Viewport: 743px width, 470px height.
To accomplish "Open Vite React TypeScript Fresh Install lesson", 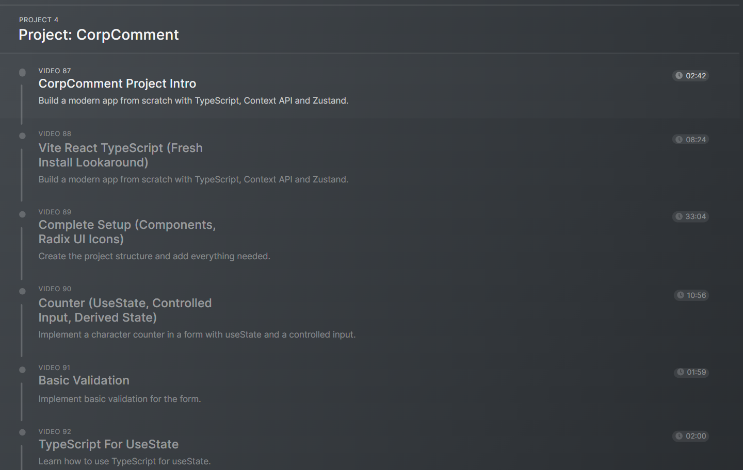I will pyautogui.click(x=120, y=155).
